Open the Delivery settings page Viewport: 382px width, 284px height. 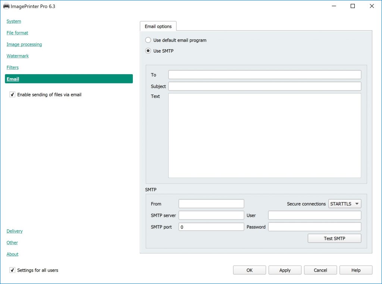pyautogui.click(x=15, y=231)
